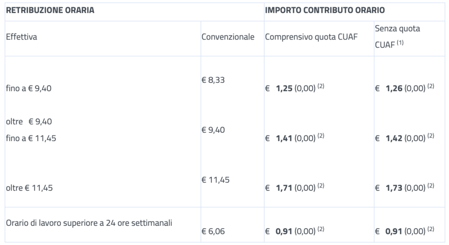This screenshot has height=245, width=449.
Task: Click the bold 1,41 contribution amount
Action: [284, 138]
